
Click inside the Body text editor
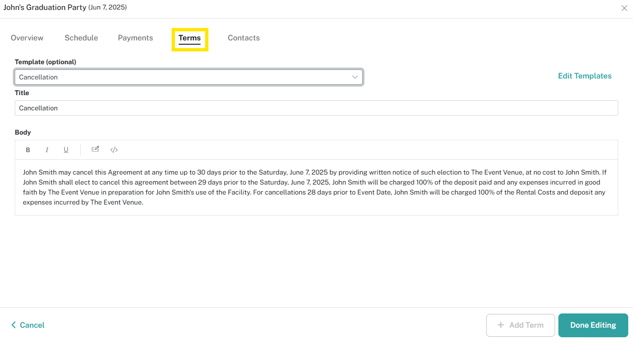[316, 187]
